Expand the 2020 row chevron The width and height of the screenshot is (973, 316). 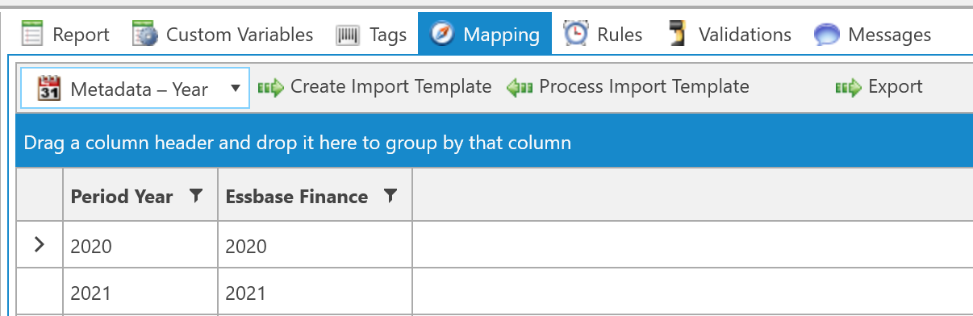(40, 244)
